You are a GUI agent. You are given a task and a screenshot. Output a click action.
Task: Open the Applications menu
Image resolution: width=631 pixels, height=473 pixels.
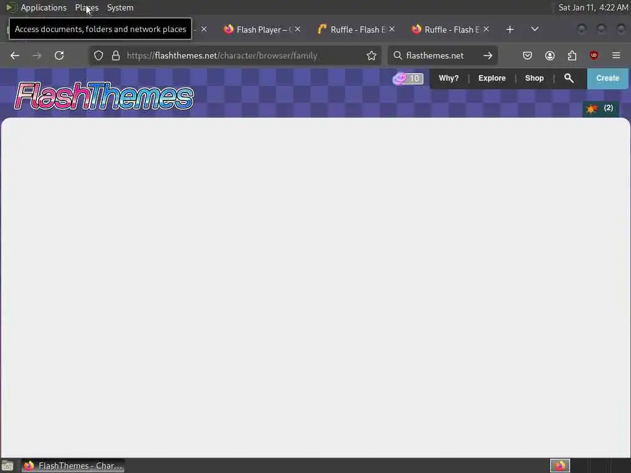pyautogui.click(x=44, y=7)
